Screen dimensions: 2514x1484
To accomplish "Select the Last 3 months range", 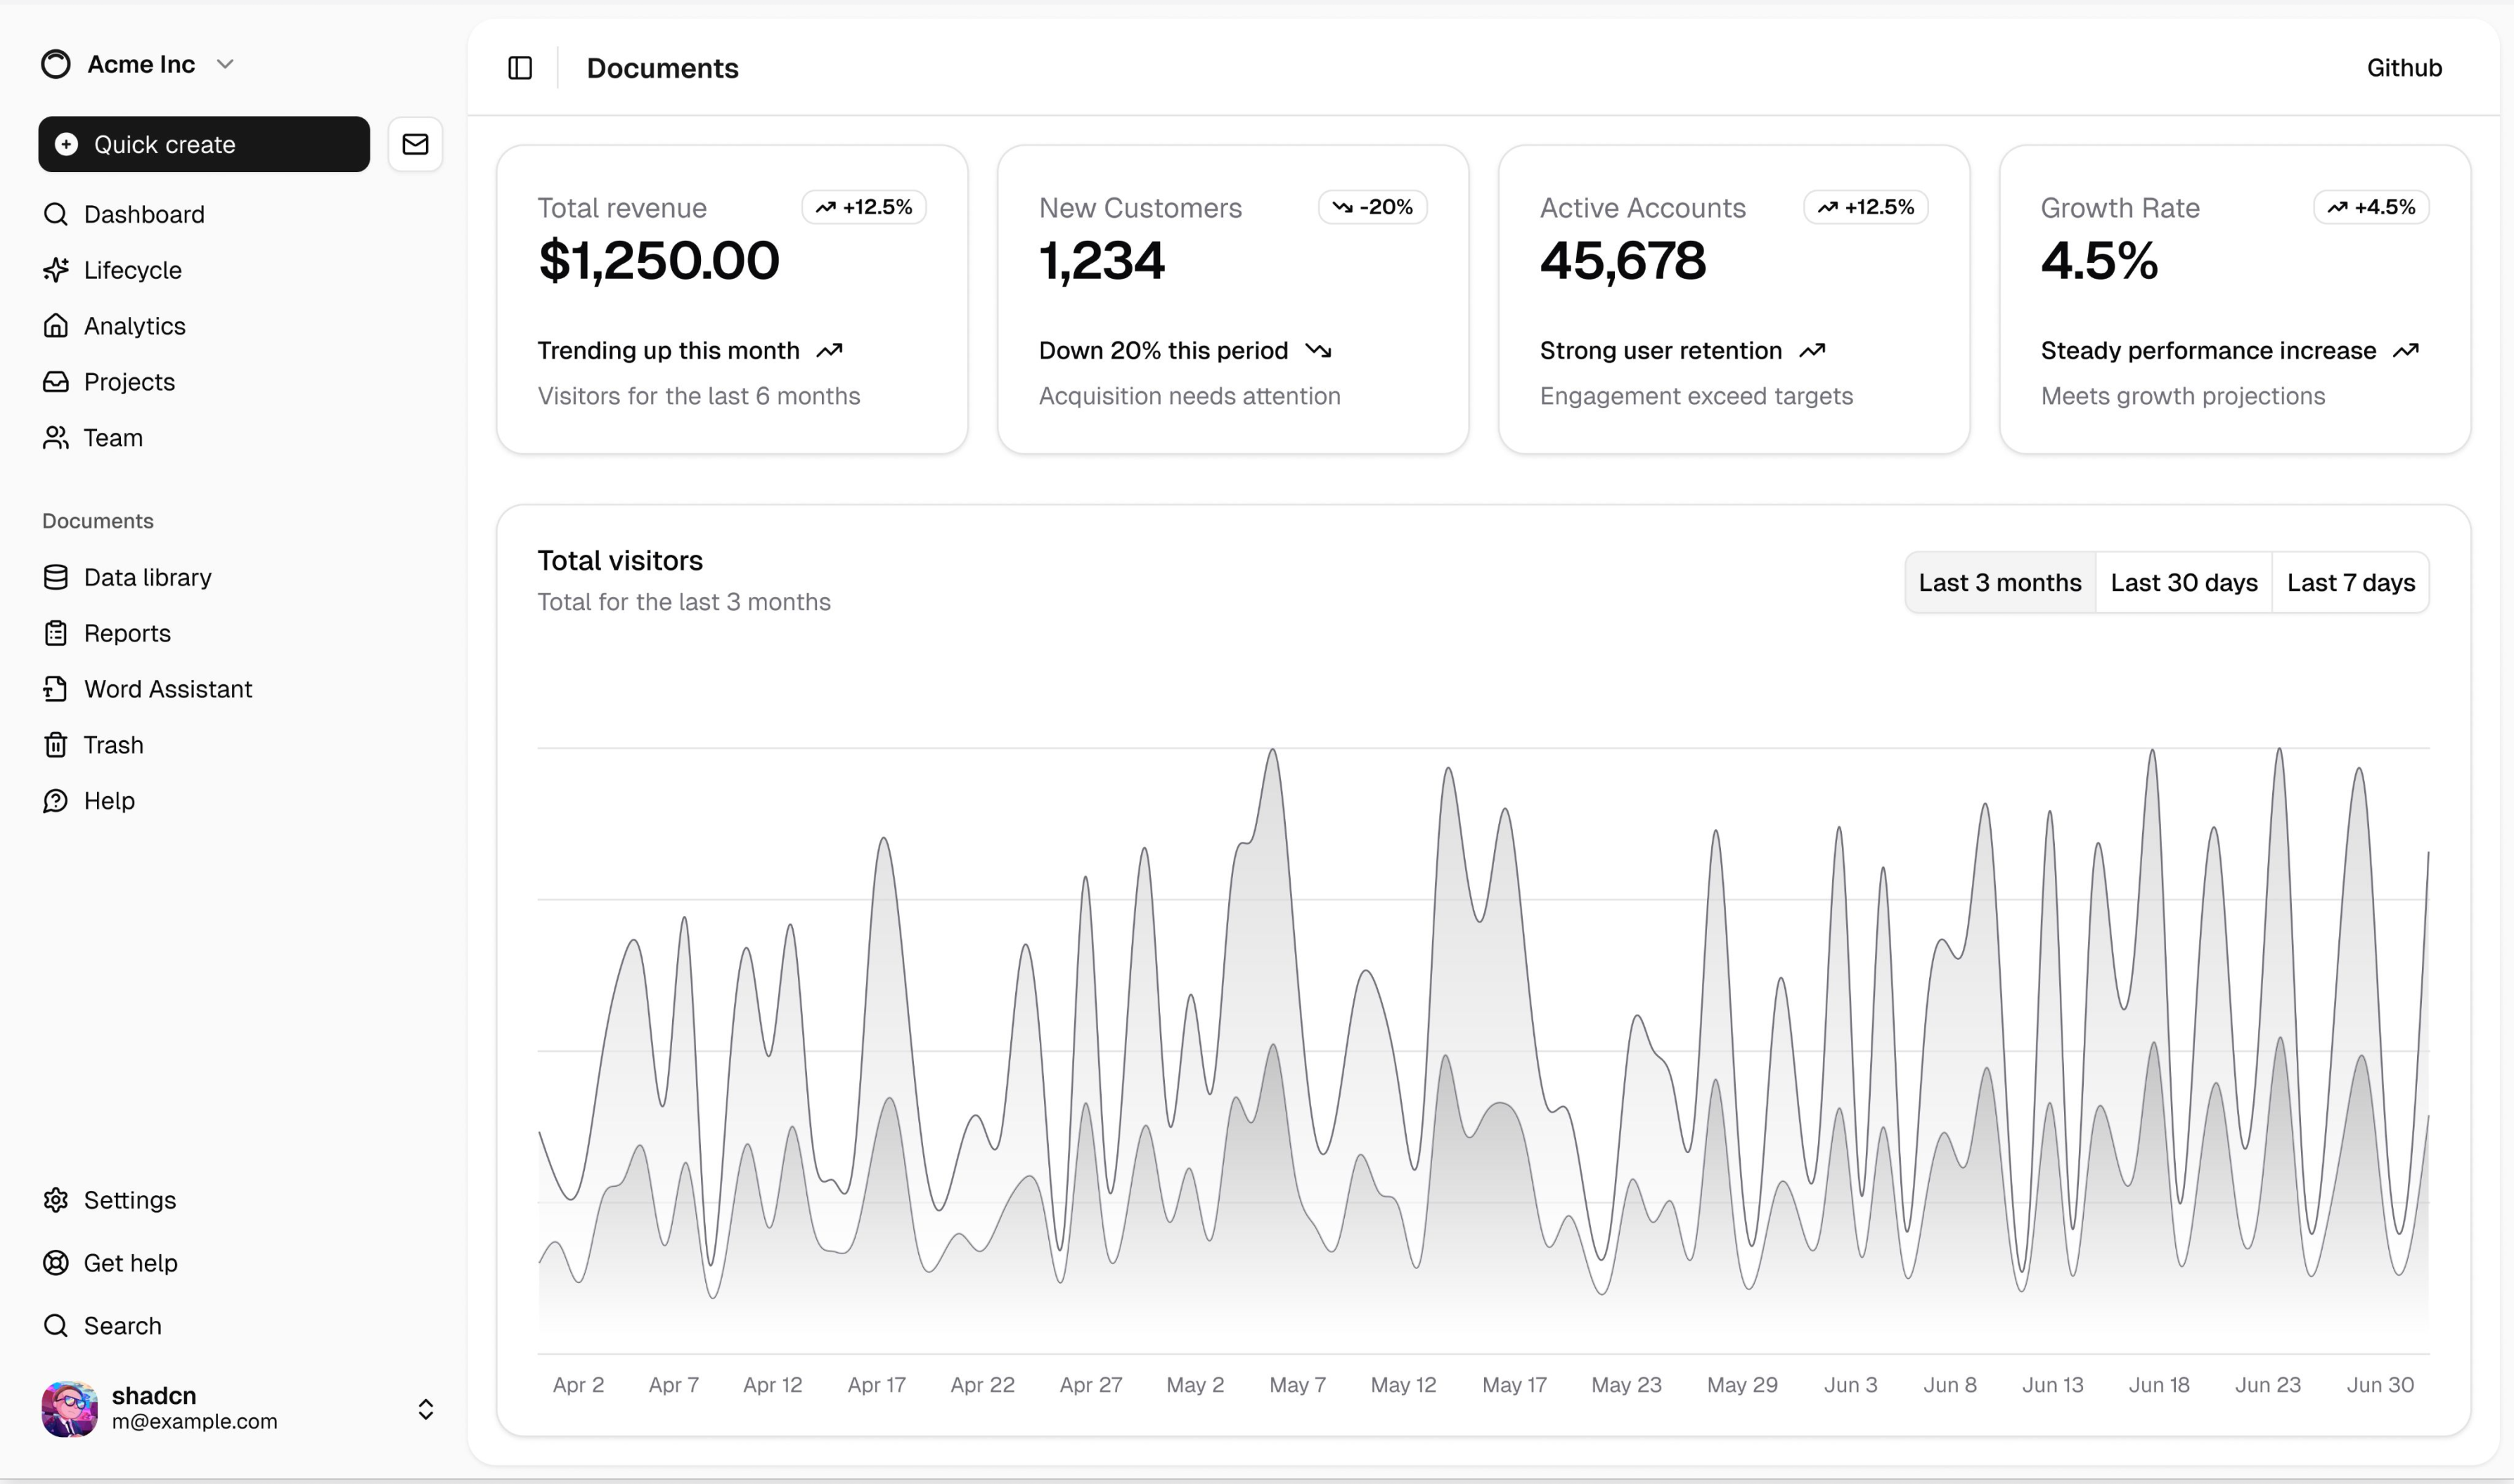I will 2000,582.
